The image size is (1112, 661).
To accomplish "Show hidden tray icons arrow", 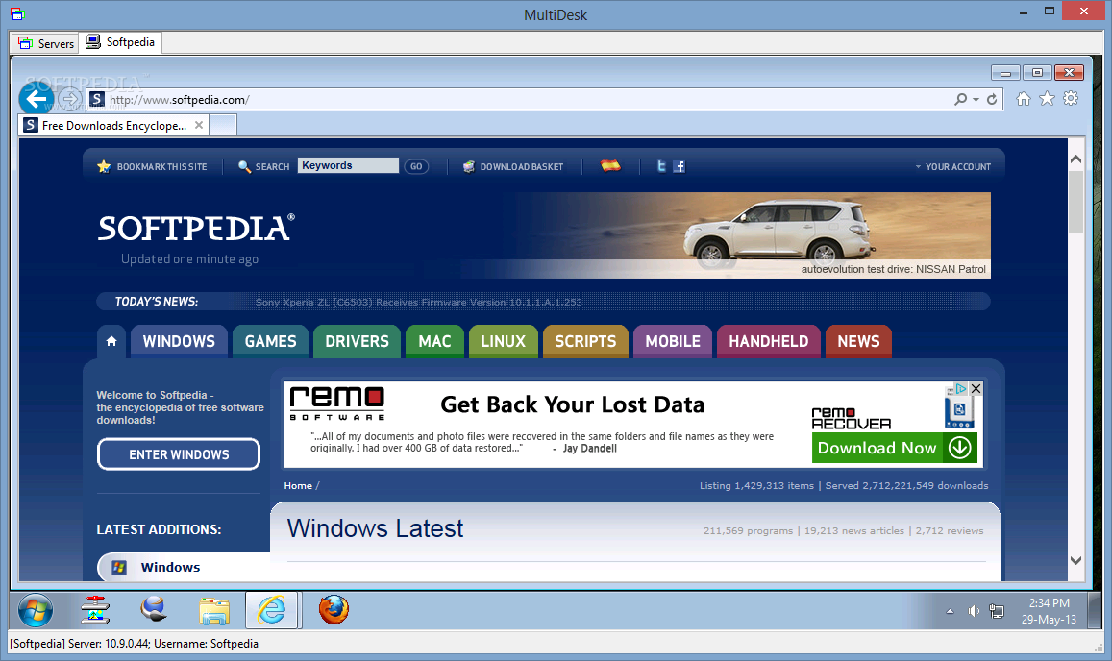I will coord(950,611).
